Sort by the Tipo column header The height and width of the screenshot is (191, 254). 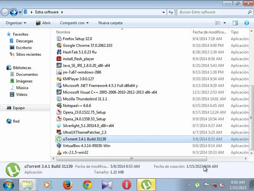point(239,32)
